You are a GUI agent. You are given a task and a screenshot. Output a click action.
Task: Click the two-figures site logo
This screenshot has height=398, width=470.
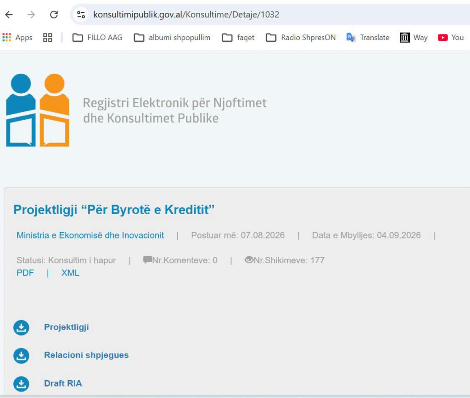pos(38,110)
